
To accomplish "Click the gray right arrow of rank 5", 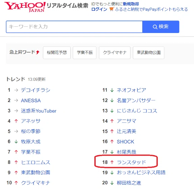I will pyautogui.click(x=16, y=131).
